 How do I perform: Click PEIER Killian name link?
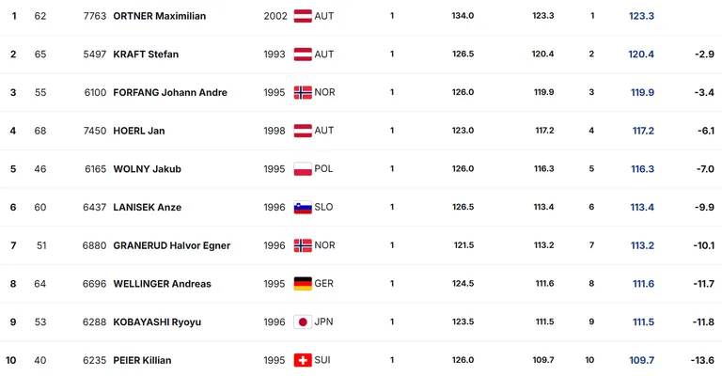point(142,360)
